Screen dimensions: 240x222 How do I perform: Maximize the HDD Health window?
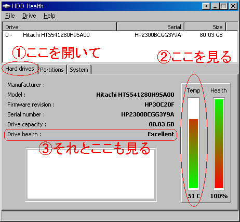pos(224,6)
